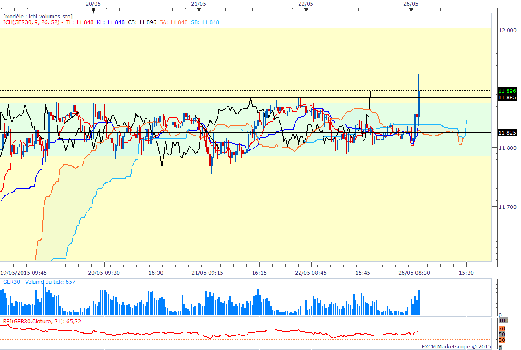
Task: Select the green 11 896 current price tag
Action: [x=507, y=91]
